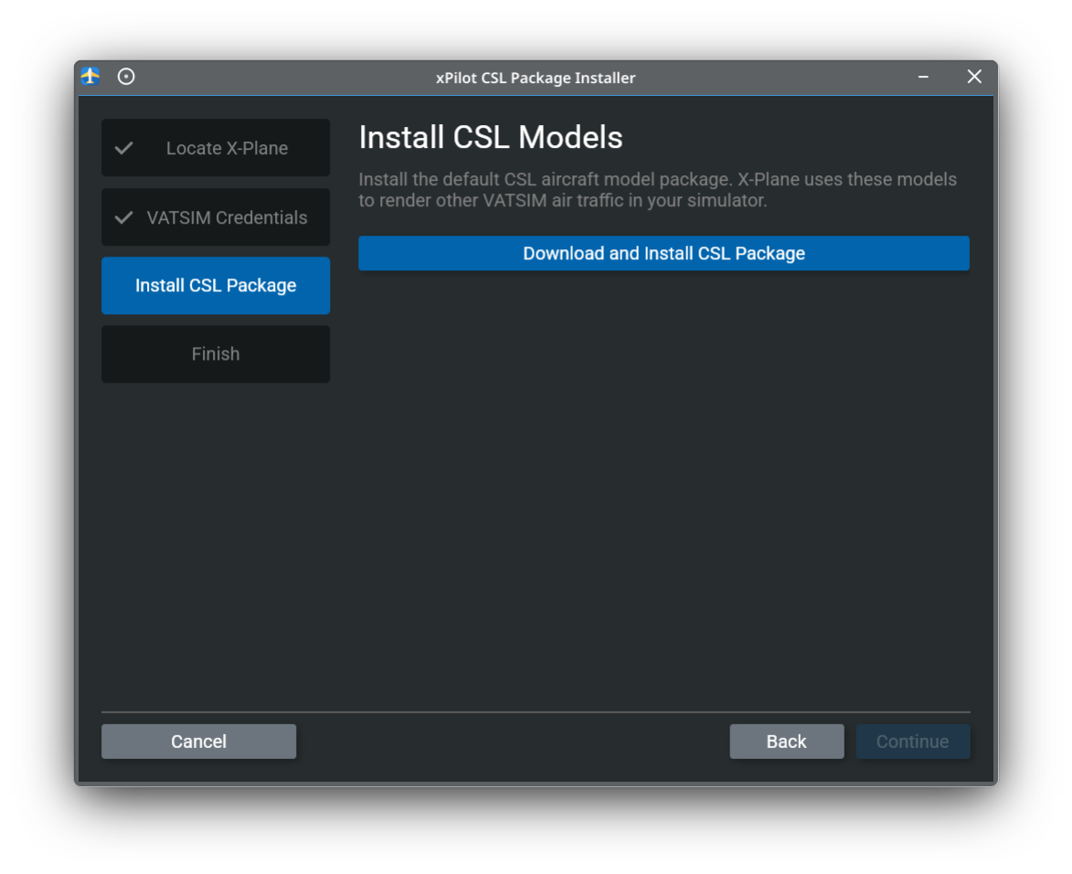
Task: Click the disabled Continue button
Action: (x=913, y=741)
